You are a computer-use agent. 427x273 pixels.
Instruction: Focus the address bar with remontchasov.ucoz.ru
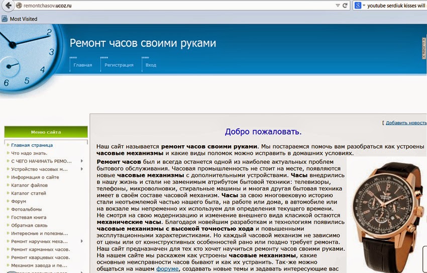177,6
